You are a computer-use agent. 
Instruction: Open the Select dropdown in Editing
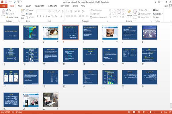coord(157,17)
